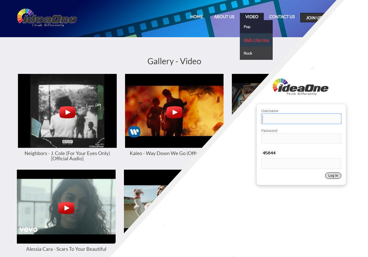The image size is (368, 257).
Task: Click the vevo logo on Alessia Cara video
Action: (x=28, y=229)
